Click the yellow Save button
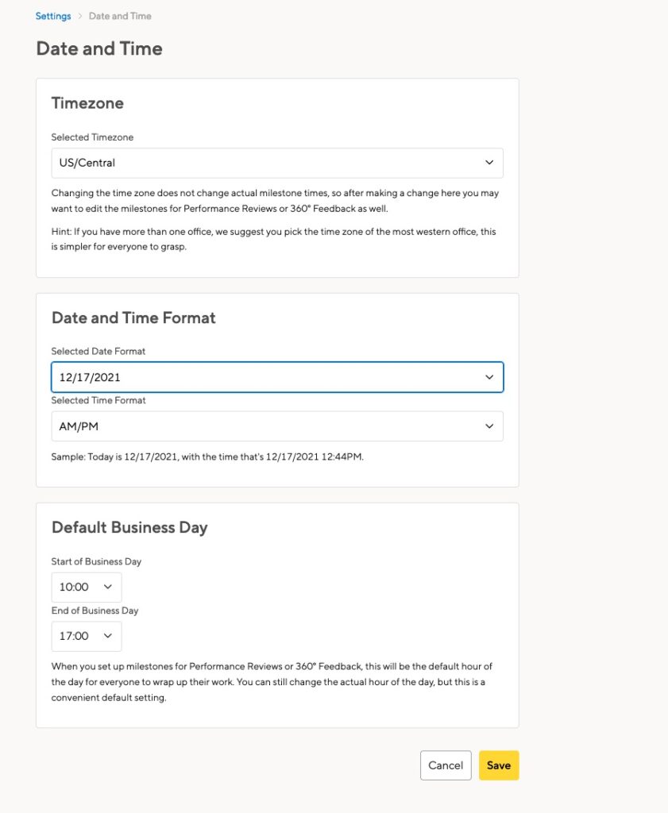Screen dimensions: 668x813 (498, 765)
